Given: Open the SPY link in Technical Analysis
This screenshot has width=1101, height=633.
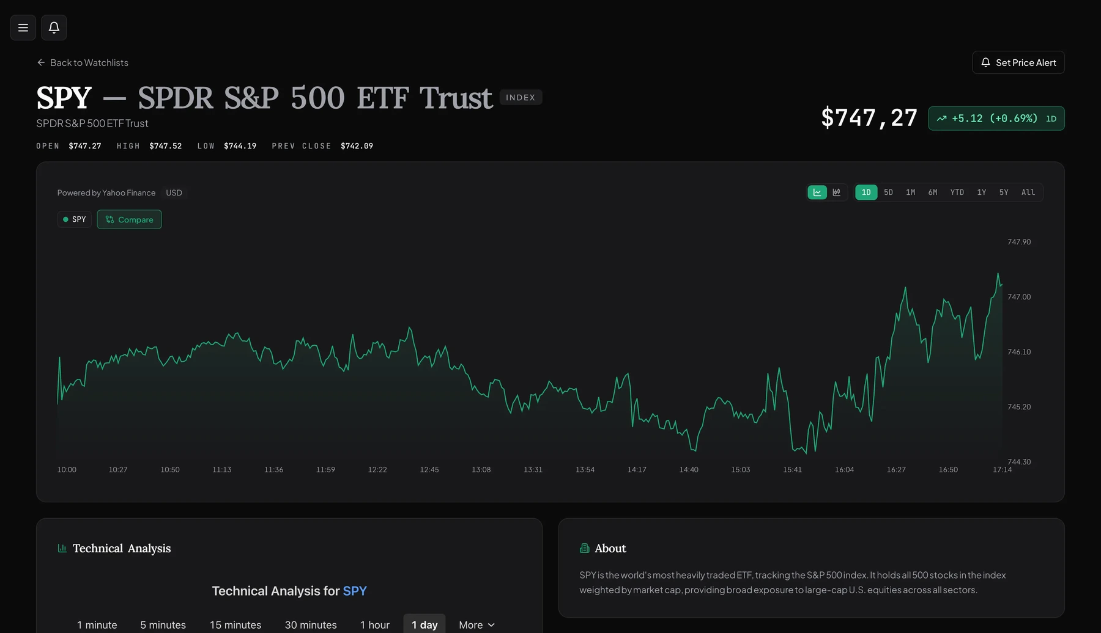Looking at the screenshot, I should [x=355, y=591].
